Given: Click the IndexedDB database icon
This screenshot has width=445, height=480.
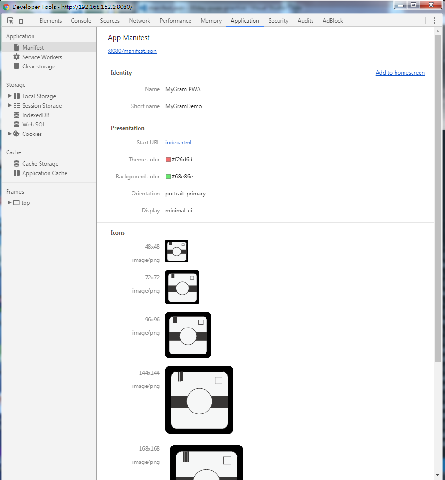Looking at the screenshot, I should [16, 115].
